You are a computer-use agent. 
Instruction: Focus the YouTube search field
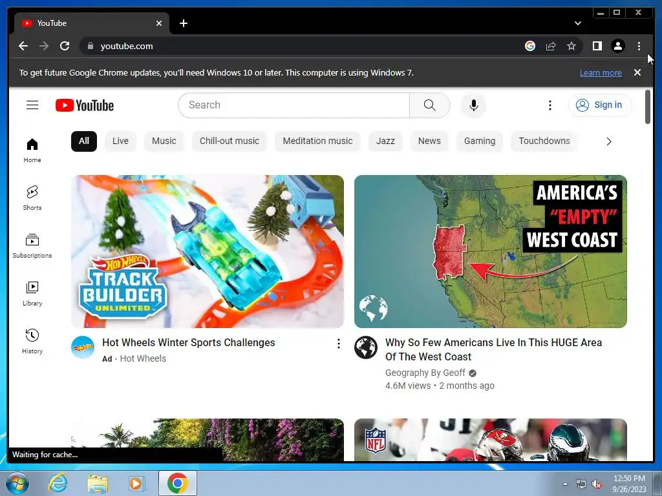[294, 105]
